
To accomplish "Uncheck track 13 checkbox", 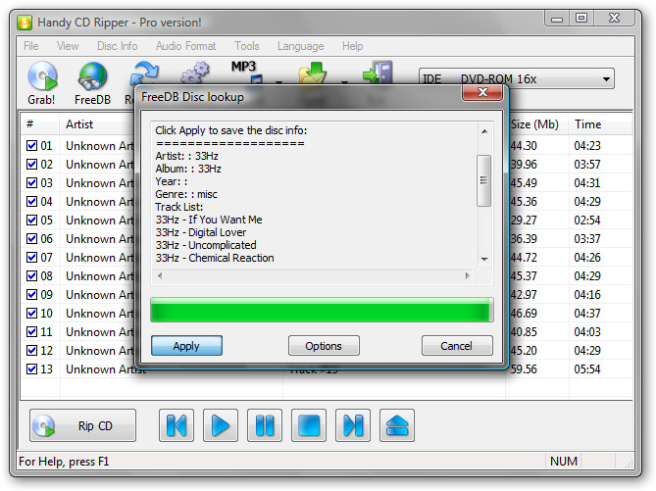I will pos(31,368).
